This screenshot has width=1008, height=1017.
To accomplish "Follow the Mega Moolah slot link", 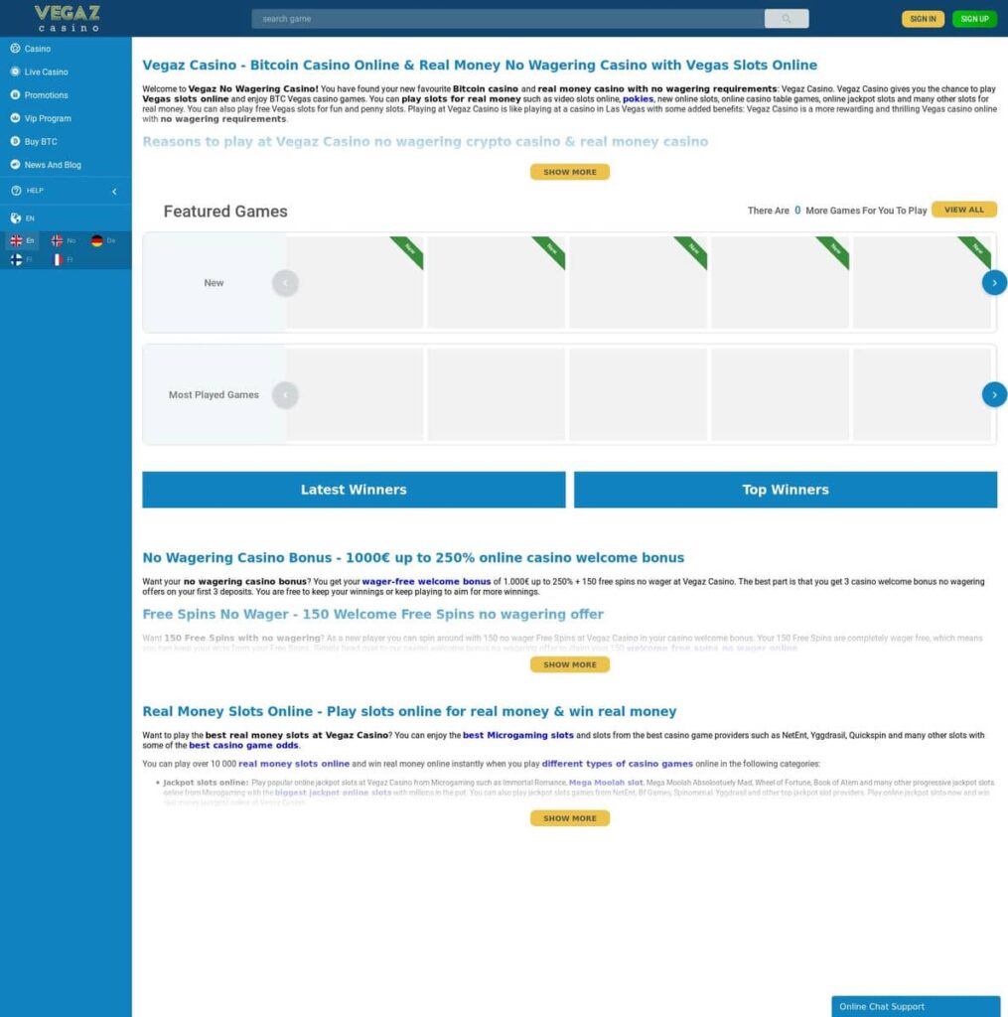I will pyautogui.click(x=606, y=783).
